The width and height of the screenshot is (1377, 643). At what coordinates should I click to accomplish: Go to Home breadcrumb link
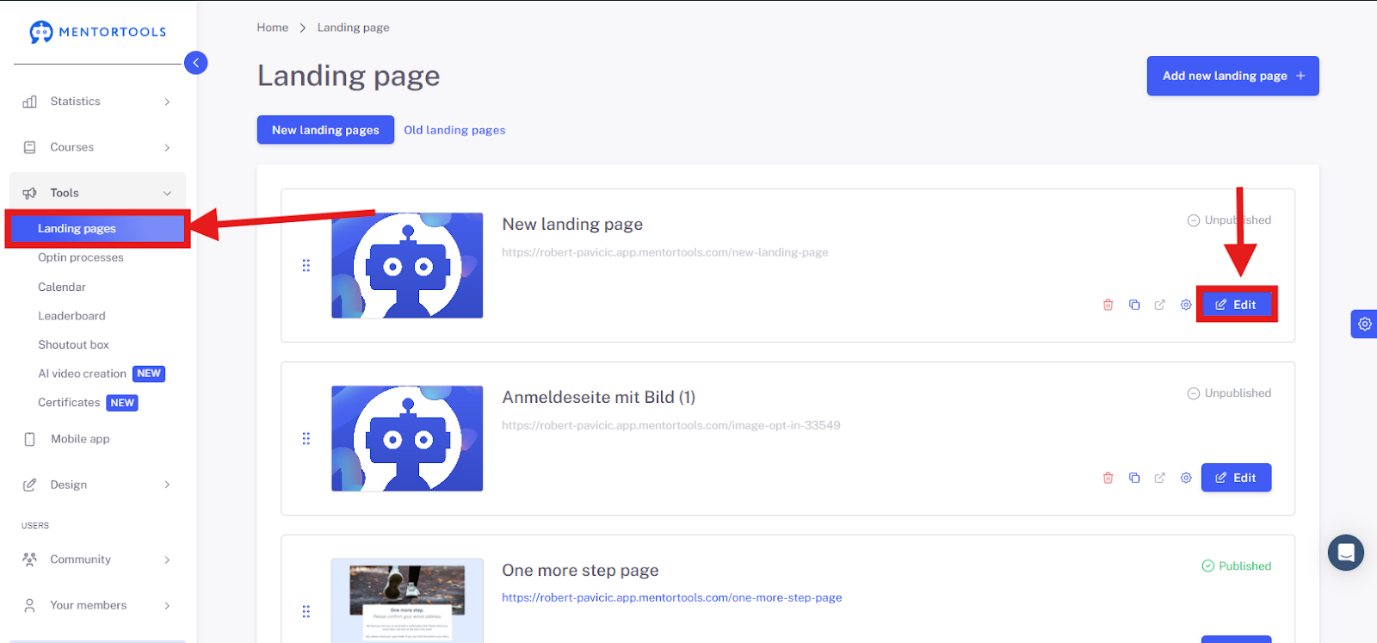tap(273, 28)
